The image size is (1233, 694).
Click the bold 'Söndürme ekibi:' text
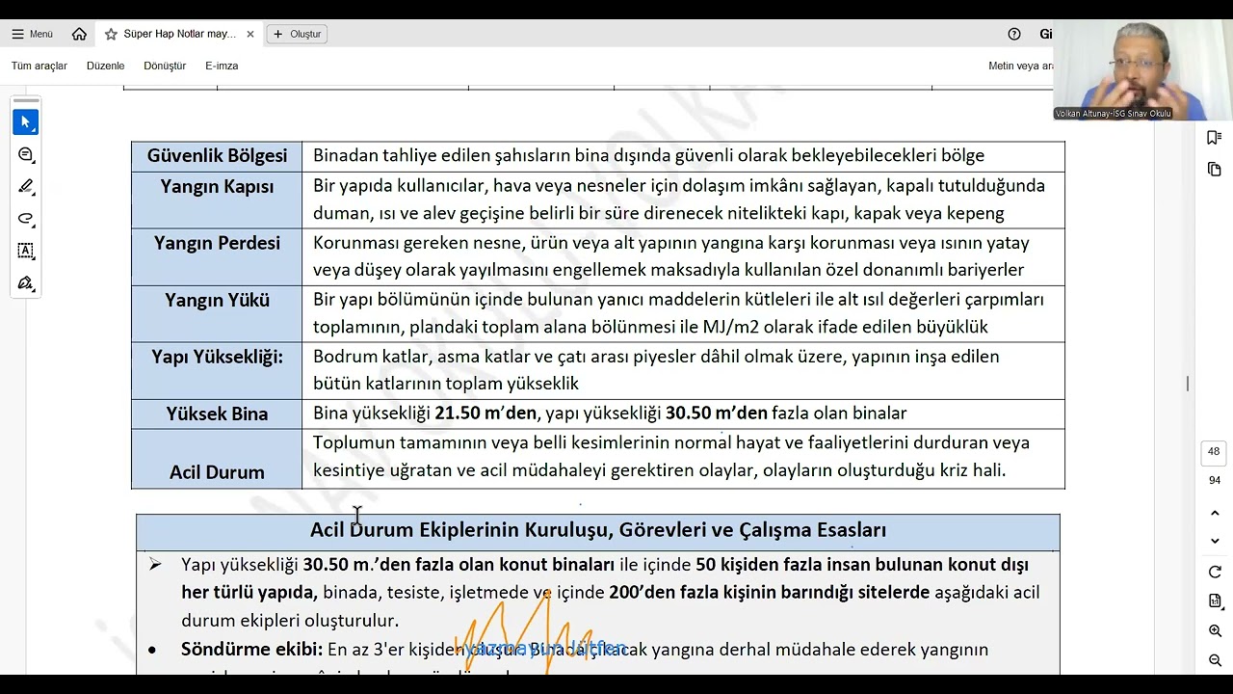251,650
